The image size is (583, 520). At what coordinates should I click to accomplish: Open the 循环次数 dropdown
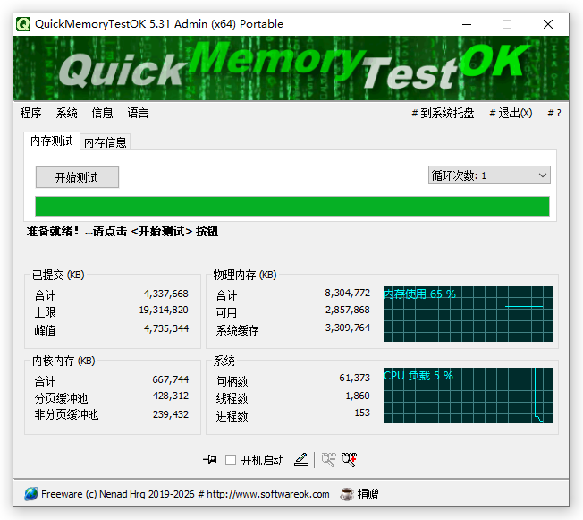tap(489, 175)
